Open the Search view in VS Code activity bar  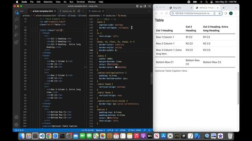pyautogui.click(x=17, y=20)
